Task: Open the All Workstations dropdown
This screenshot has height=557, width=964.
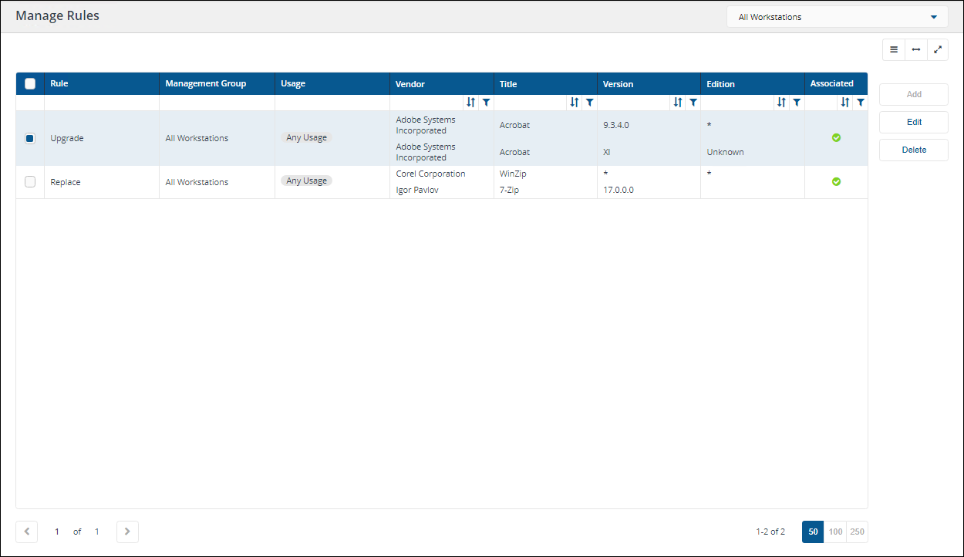Action: coord(838,17)
